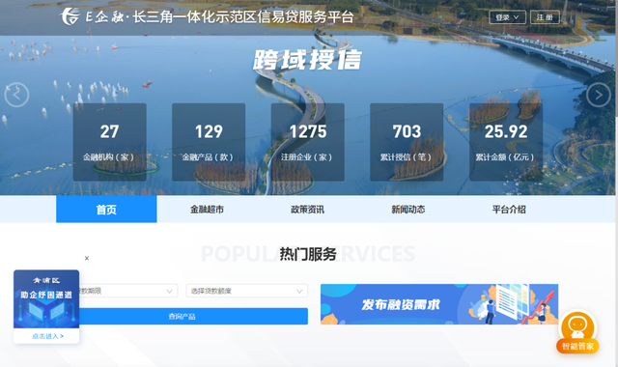The height and width of the screenshot is (367, 618).
Task: Click the 点击进入 link
Action: coord(47,336)
